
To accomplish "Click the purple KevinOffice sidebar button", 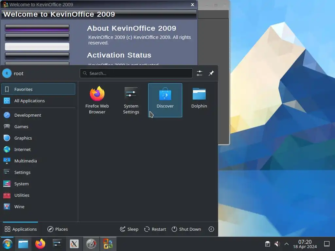I will click(37, 28).
